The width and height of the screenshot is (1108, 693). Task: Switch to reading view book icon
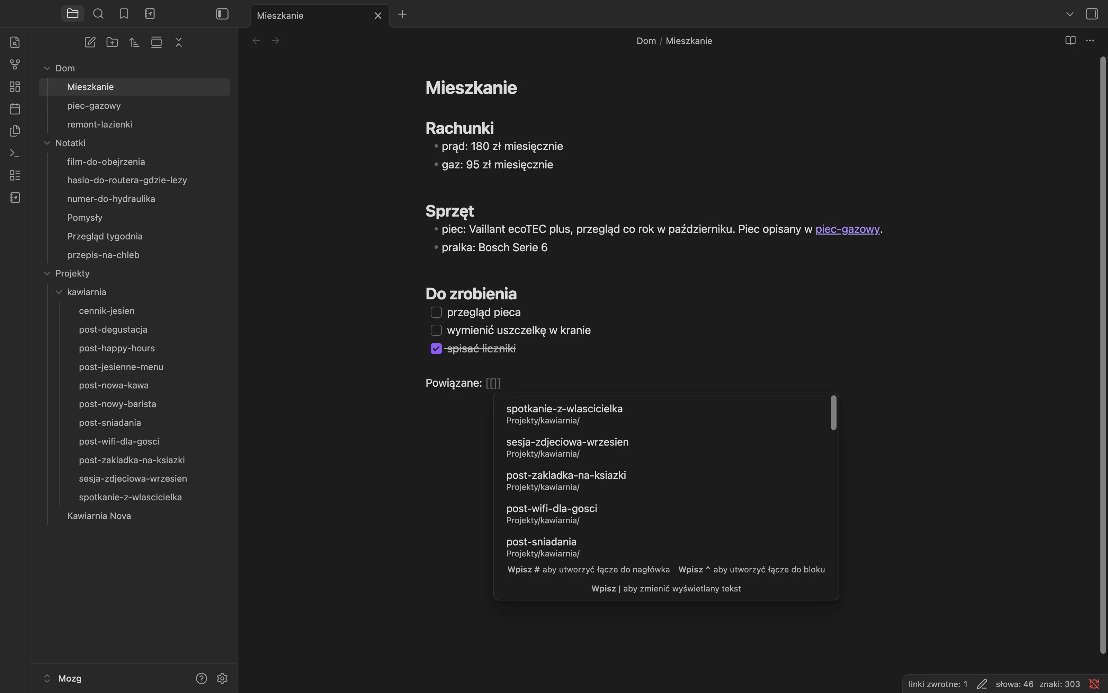pyautogui.click(x=1070, y=40)
